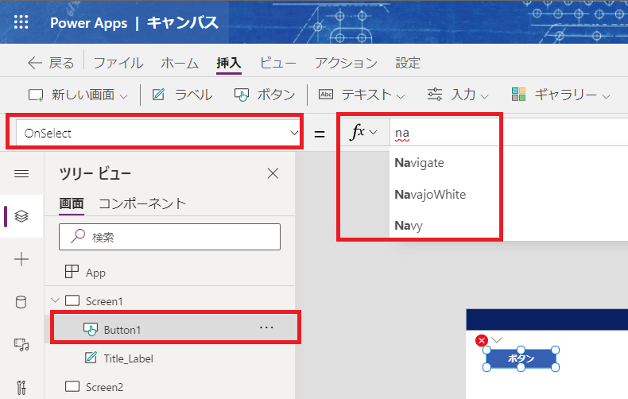Switch to the コンポーネント tab
Image resolution: width=628 pixels, height=399 pixels.
(x=142, y=203)
